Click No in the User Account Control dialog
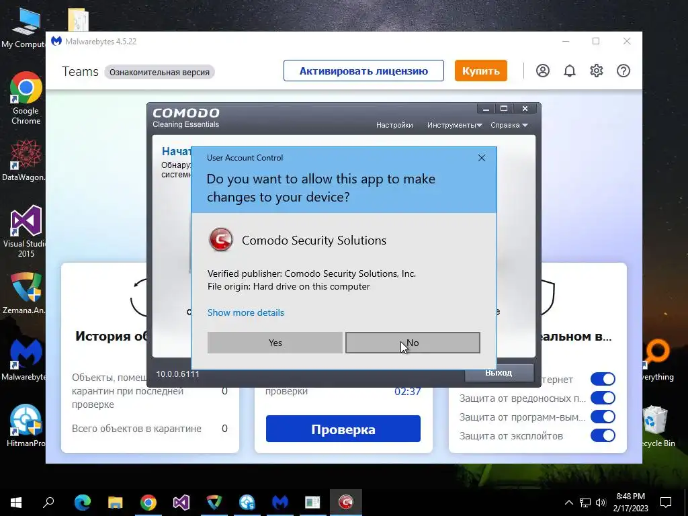Viewport: 688px width, 516px height. pyautogui.click(x=413, y=343)
